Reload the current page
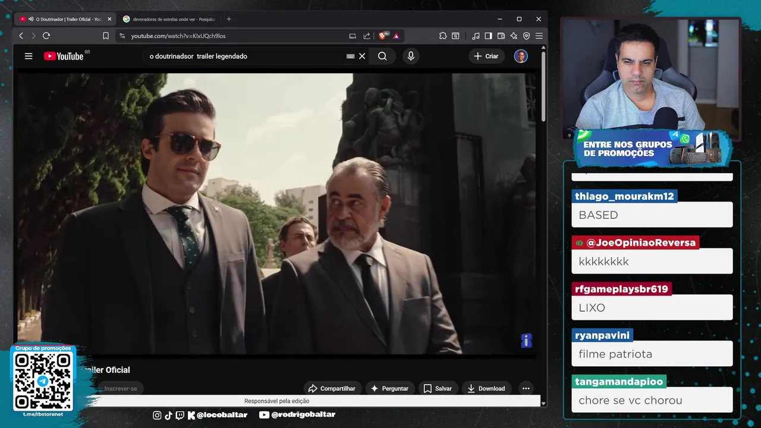 click(46, 36)
